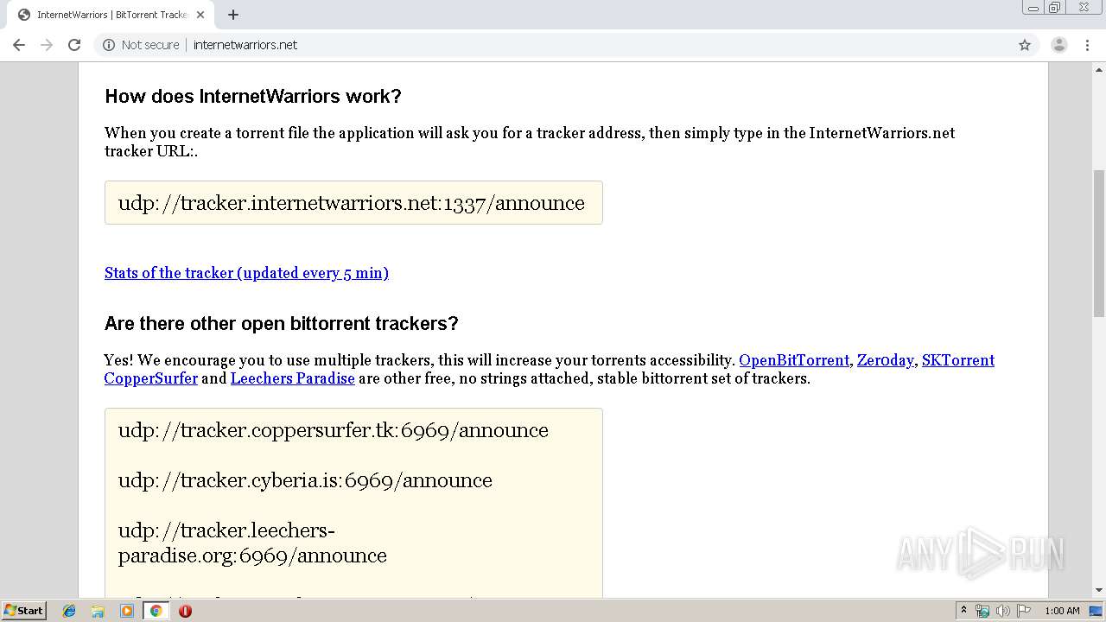
Task: Switch to the Chrome taskbar button
Action: [156, 611]
